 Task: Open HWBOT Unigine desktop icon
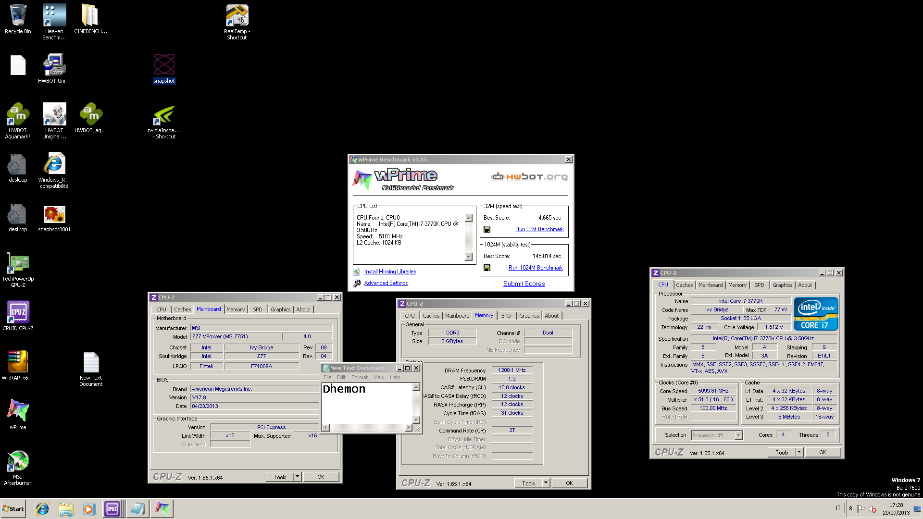click(x=54, y=121)
